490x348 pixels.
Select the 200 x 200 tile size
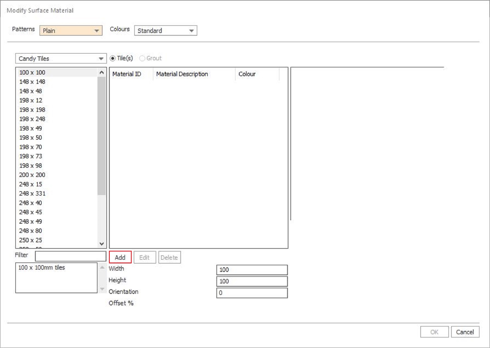[57, 175]
